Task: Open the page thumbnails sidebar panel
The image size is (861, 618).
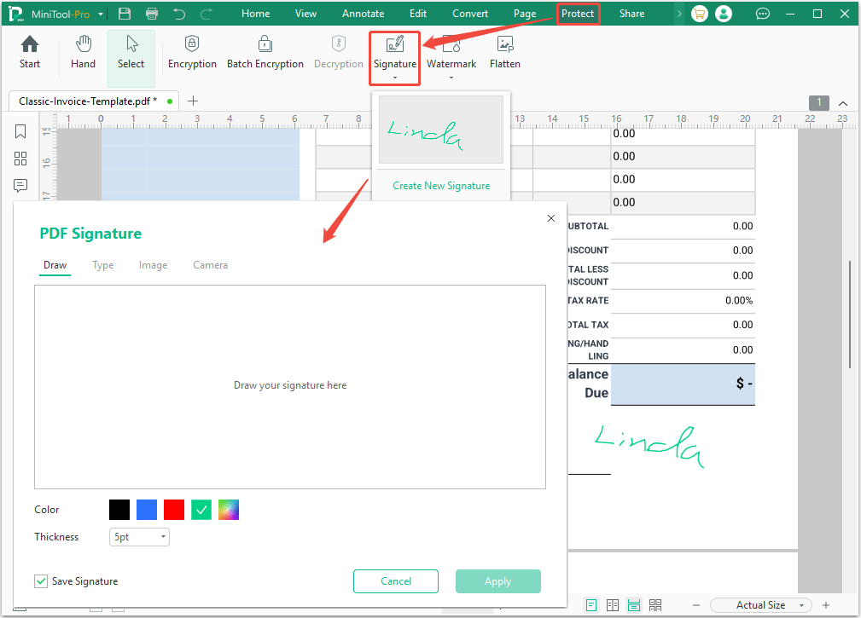Action: 20,159
